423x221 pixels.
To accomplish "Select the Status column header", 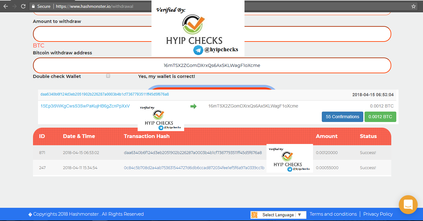I will (x=368, y=136).
